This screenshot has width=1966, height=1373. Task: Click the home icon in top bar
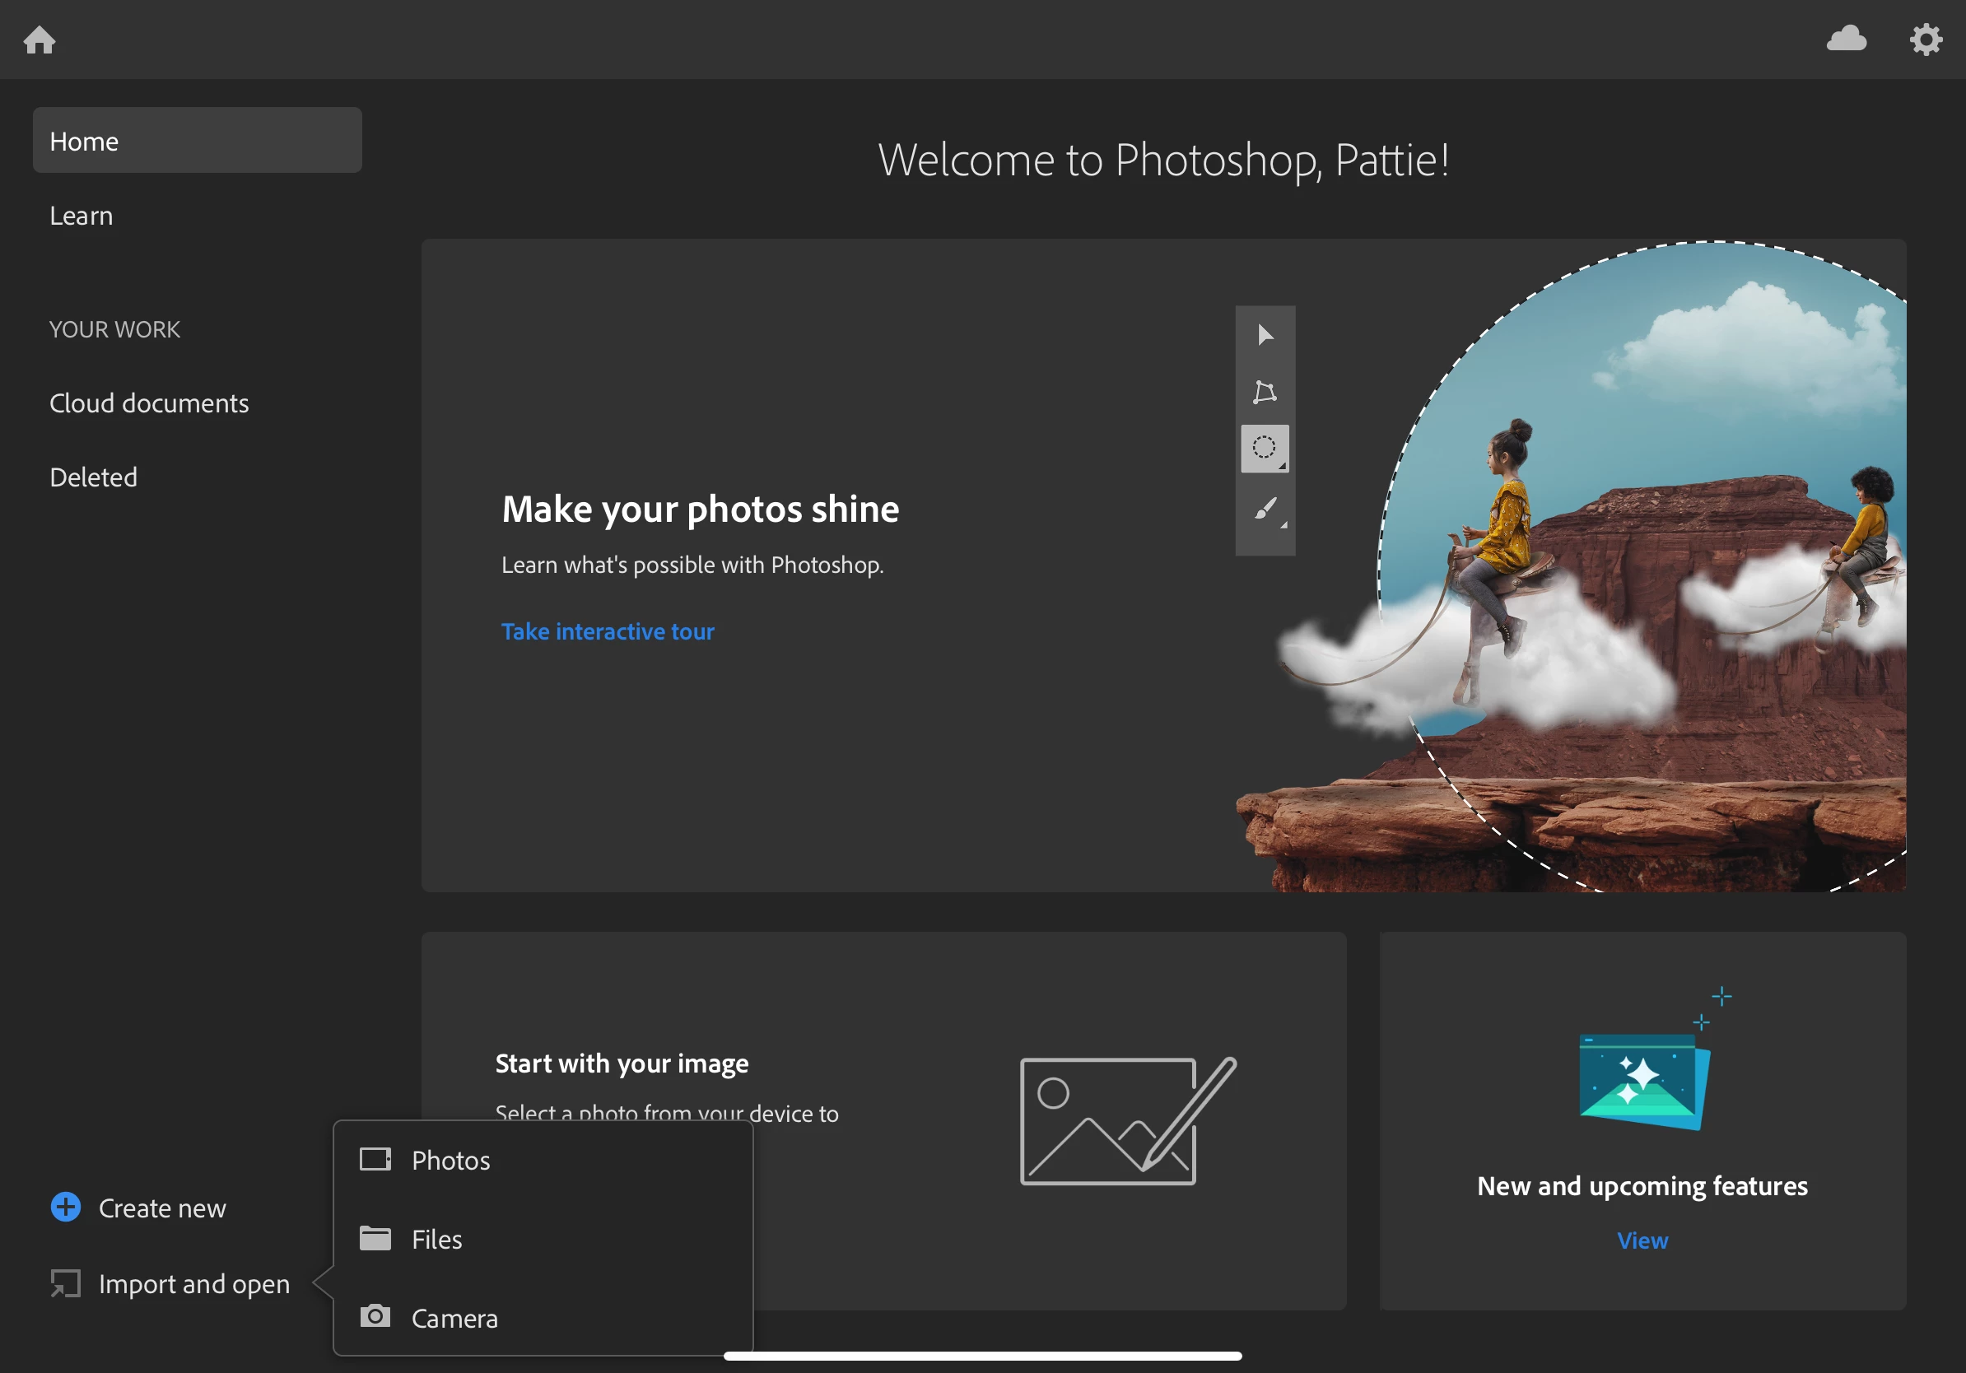click(x=40, y=40)
